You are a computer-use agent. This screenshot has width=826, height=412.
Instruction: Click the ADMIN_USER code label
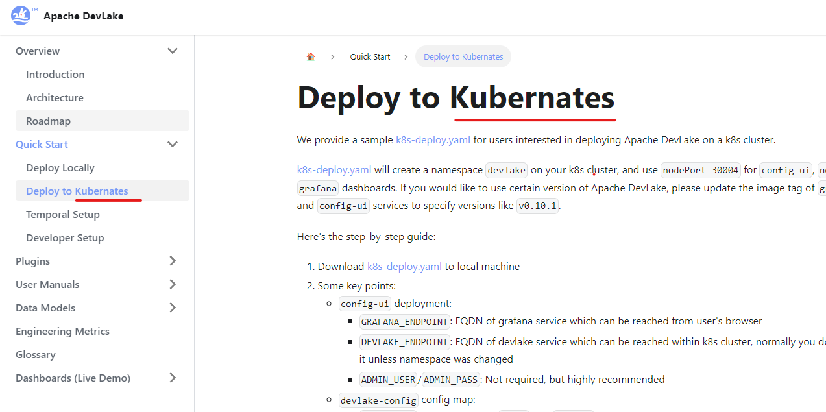pyautogui.click(x=389, y=380)
